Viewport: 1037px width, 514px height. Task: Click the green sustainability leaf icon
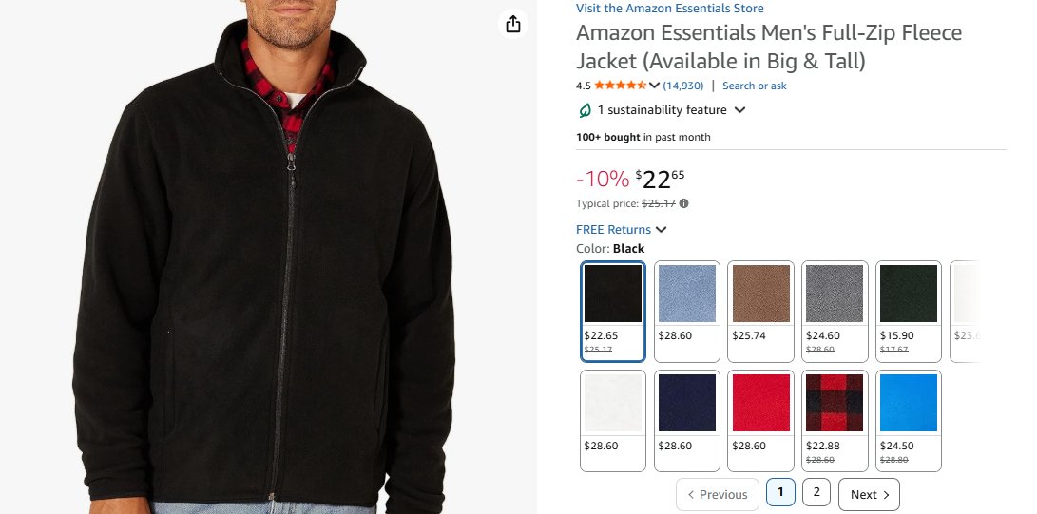click(x=585, y=110)
